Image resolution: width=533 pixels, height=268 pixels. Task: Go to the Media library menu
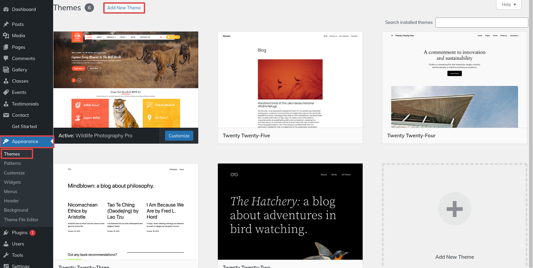pyautogui.click(x=27, y=35)
